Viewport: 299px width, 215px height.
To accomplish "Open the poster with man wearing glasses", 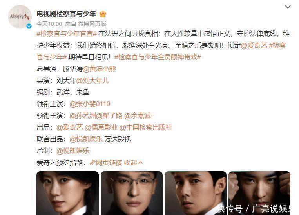I will [x=132, y=193].
